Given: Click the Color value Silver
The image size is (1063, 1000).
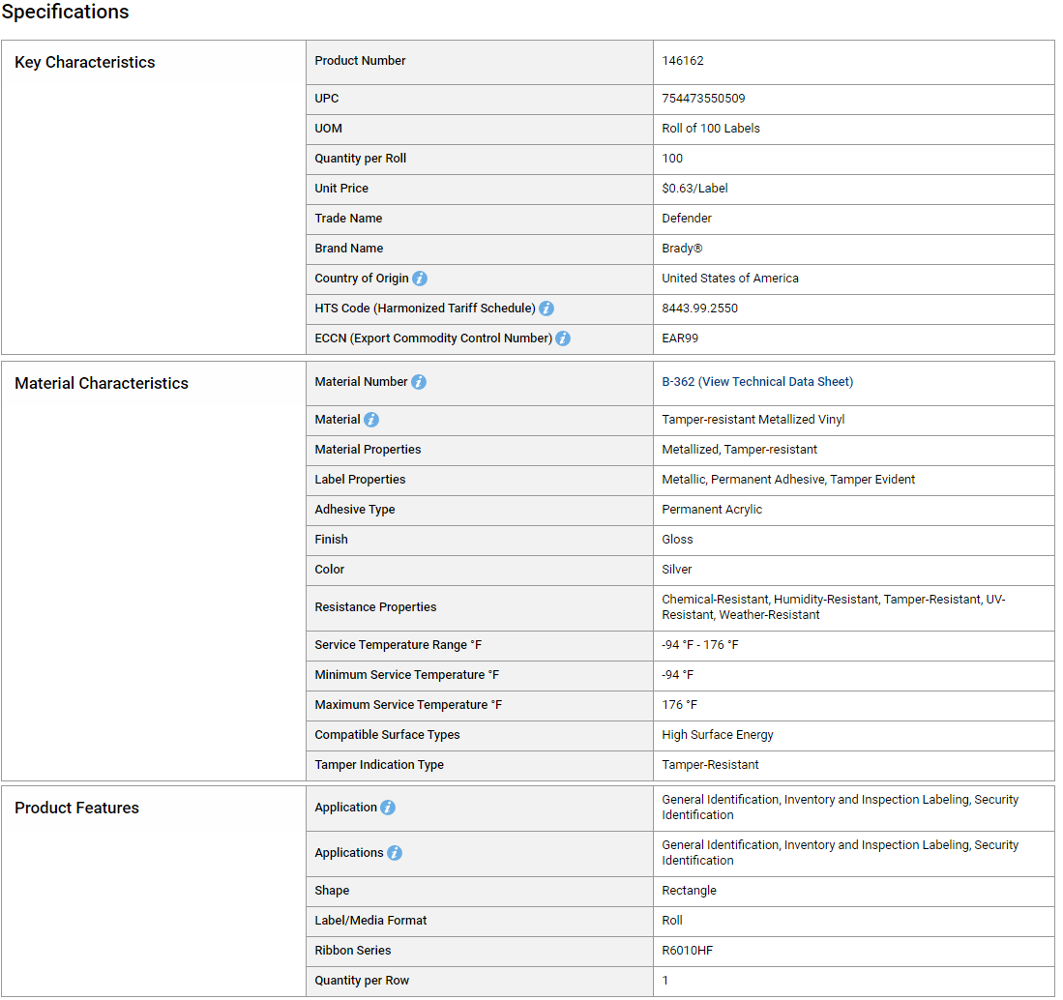Looking at the screenshot, I should click(x=676, y=570).
